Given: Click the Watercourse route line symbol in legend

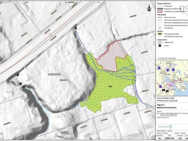Looking at the screenshot, I should (160, 17).
